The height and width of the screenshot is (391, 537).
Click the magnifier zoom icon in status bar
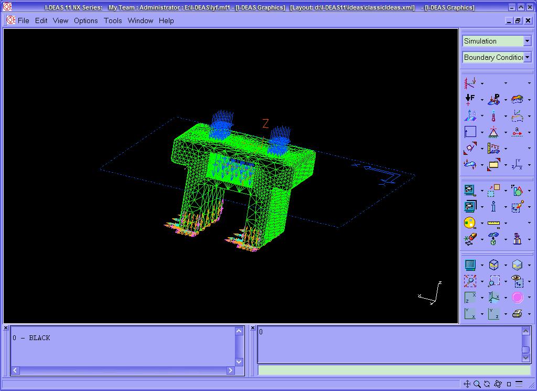[x=477, y=384]
